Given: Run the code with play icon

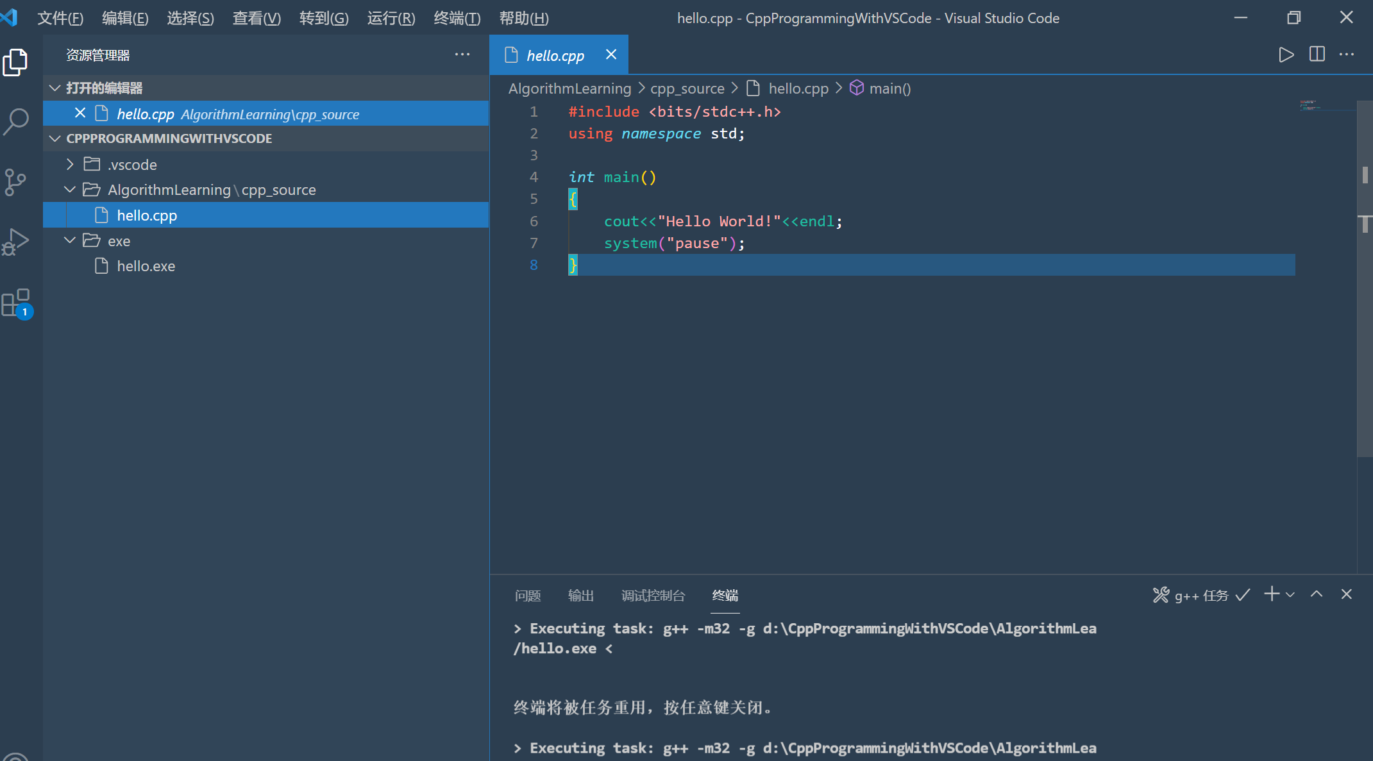Looking at the screenshot, I should pyautogui.click(x=1286, y=55).
